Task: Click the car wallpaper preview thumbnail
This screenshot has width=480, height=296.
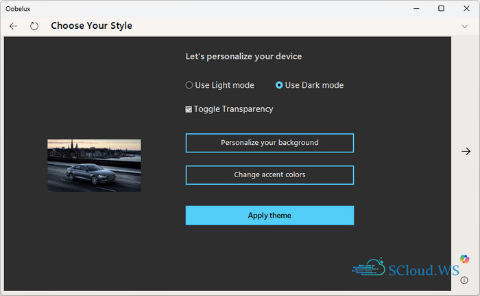Action: (94, 166)
